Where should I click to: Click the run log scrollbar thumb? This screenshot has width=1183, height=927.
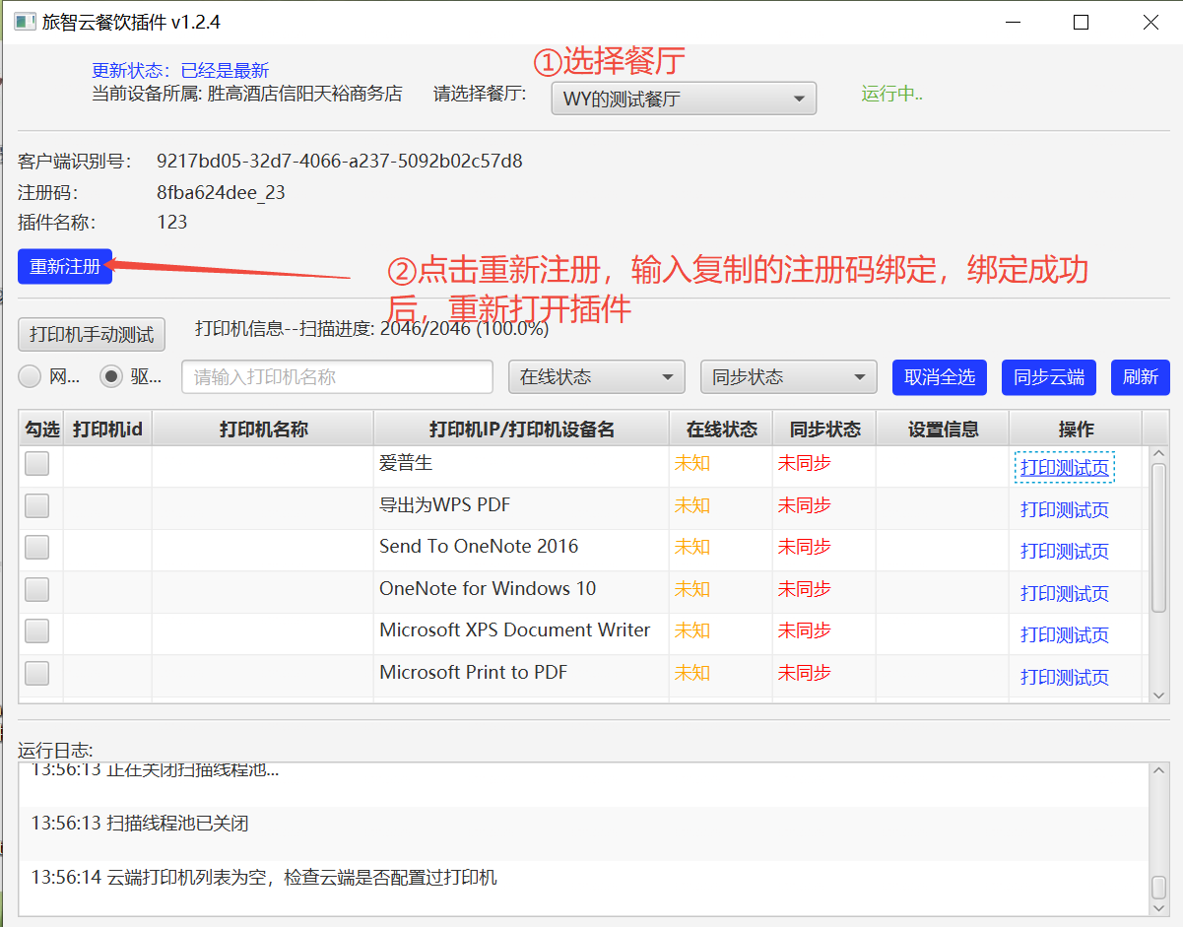[x=1159, y=887]
